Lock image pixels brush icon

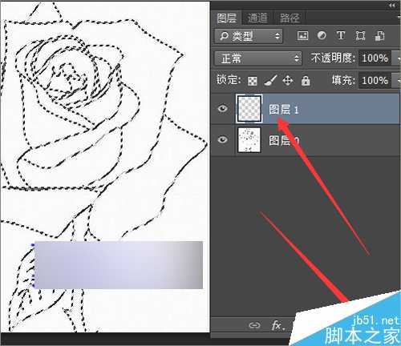pos(270,80)
